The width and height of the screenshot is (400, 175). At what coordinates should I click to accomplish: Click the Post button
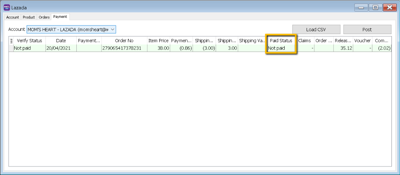point(367,29)
